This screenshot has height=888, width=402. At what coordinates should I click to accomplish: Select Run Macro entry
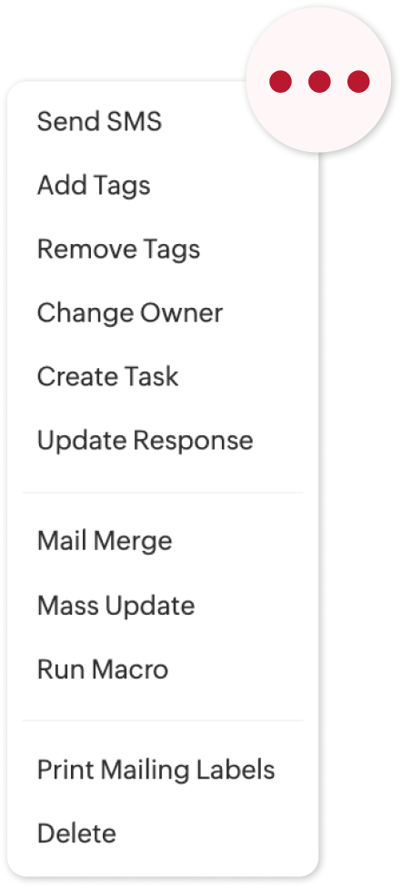point(103,669)
